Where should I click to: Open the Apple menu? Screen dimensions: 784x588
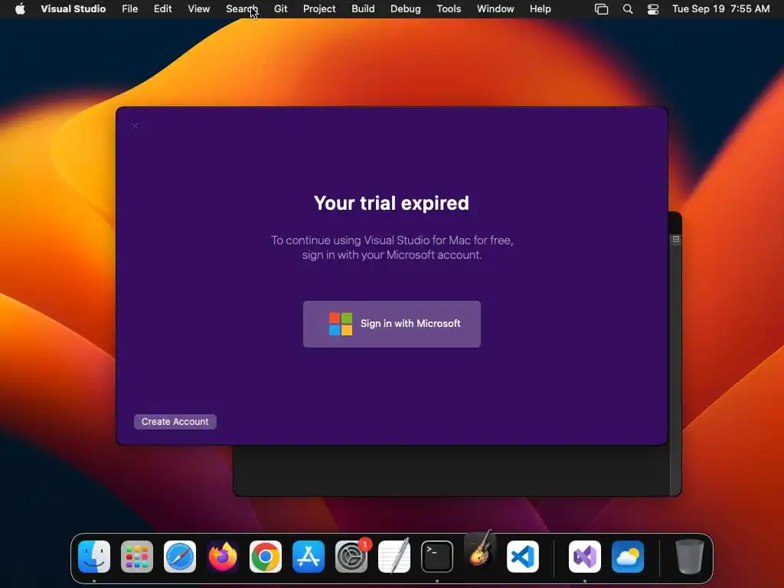[20, 9]
